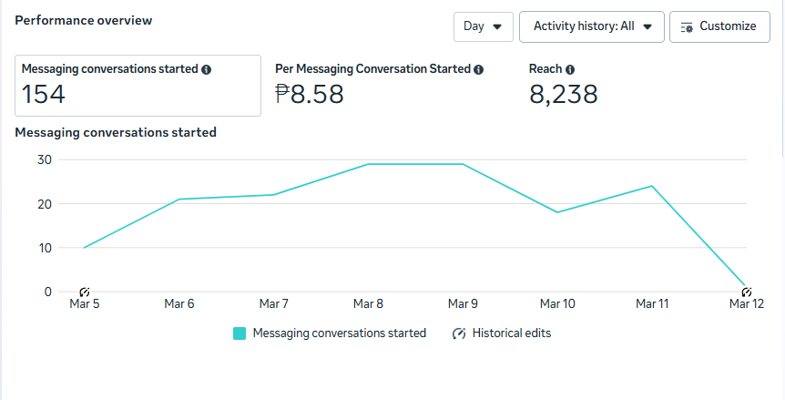
Task: Open the Day time breakdown dropdown
Action: [483, 26]
